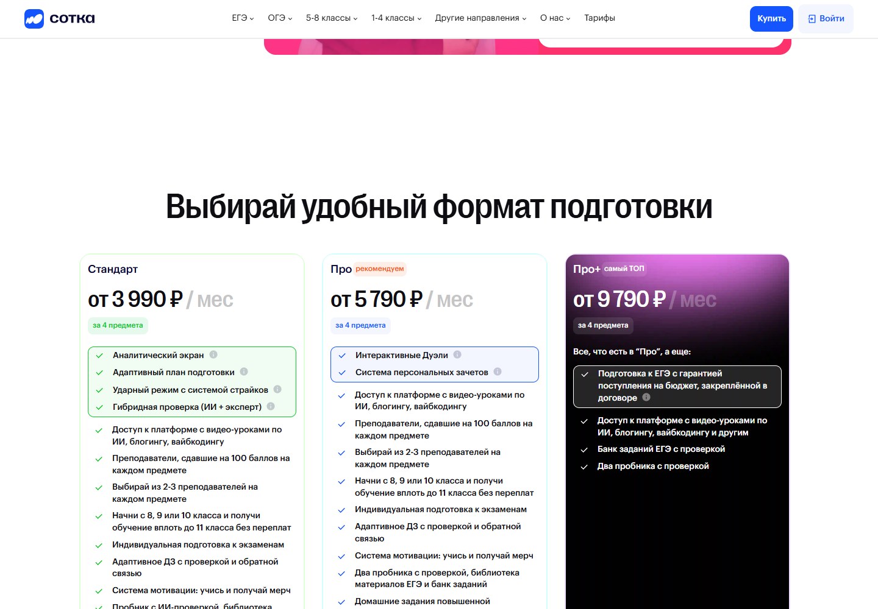The height and width of the screenshot is (609, 878).
Task: Click Адаптивный план подготовки text
Action: (174, 372)
